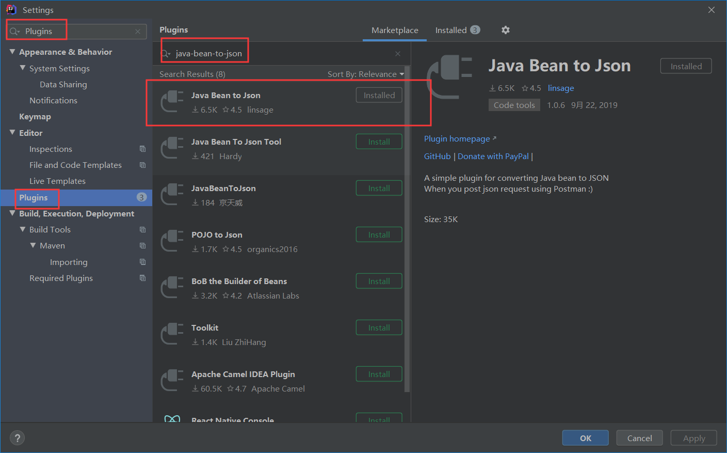The image size is (727, 453).
Task: Click the BoB the Builder of Beans icon
Action: point(172,288)
